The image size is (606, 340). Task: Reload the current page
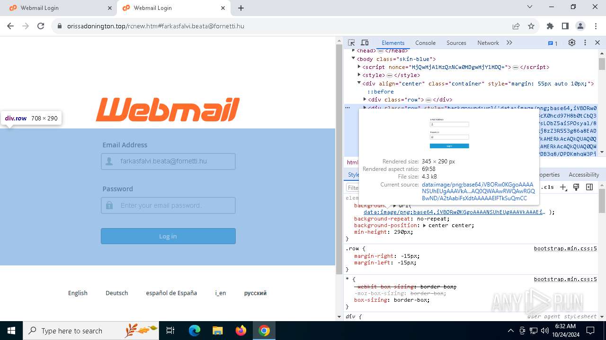pos(41,26)
